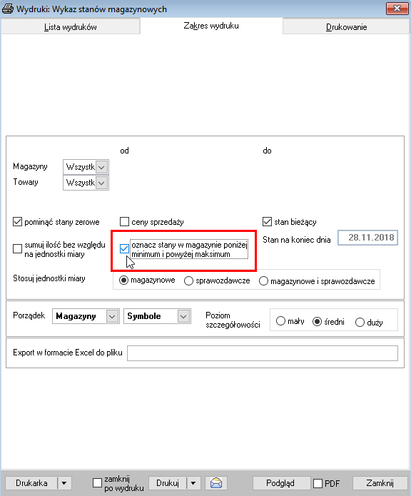
Task: Click the Zamknij button
Action: (x=380, y=483)
